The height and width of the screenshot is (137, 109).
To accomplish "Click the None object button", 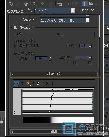I will pyautogui.click(x=60, y=34).
